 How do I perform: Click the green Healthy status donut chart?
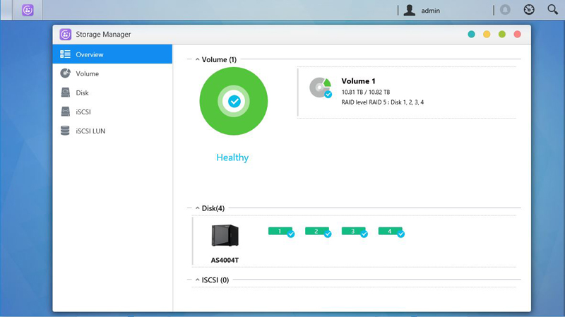(234, 102)
